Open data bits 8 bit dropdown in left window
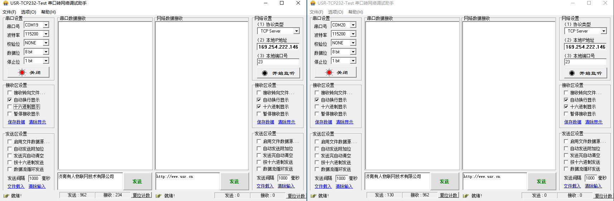Image resolution: width=614 pixels, height=201 pixels. (46, 52)
